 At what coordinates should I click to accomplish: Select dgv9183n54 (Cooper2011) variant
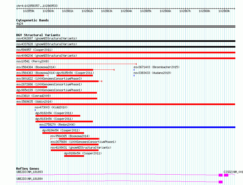(x=54, y=119)
